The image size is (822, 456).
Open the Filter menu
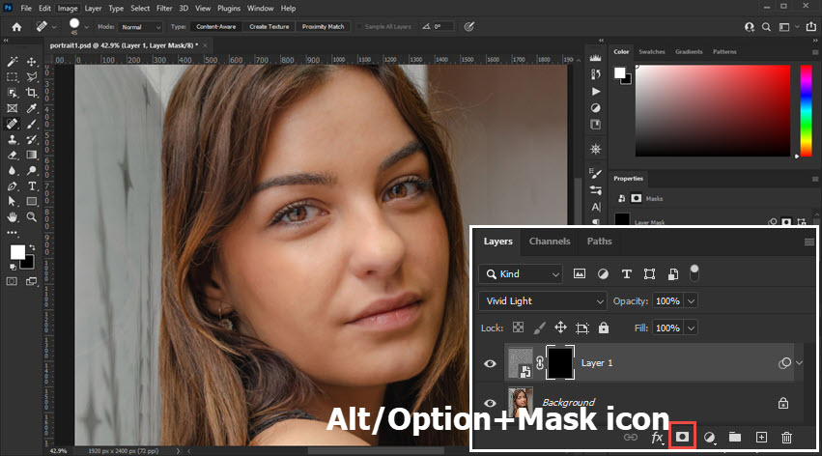pyautogui.click(x=164, y=9)
